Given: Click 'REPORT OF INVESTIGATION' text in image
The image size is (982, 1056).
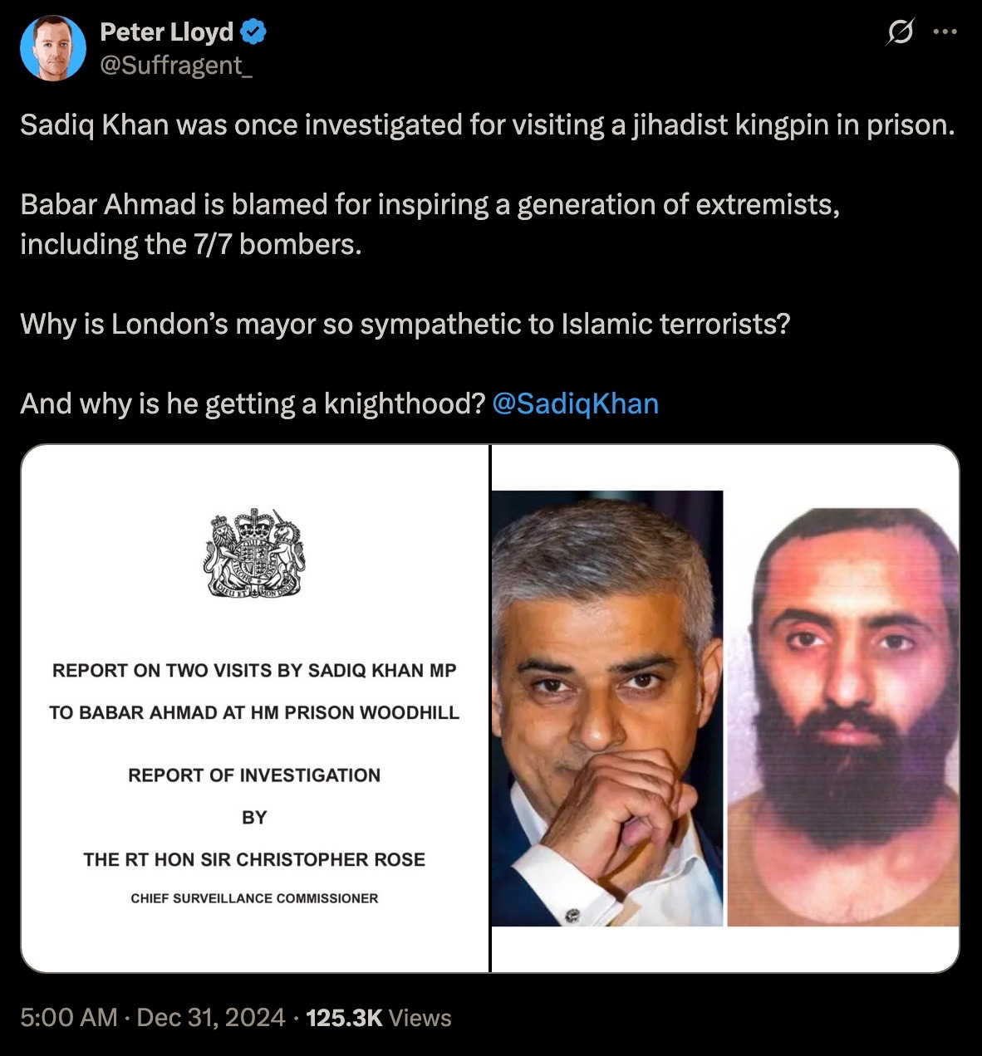Looking at the screenshot, I should (254, 775).
